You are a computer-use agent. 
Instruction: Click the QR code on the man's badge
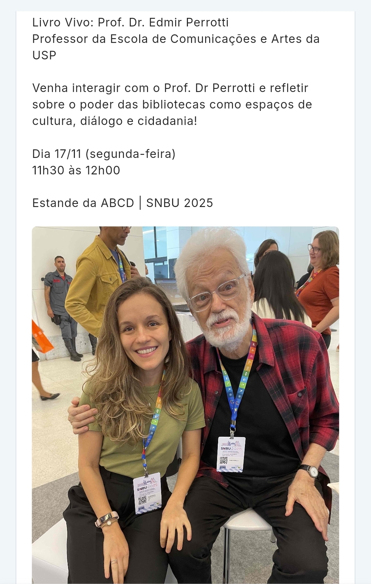point(224,461)
